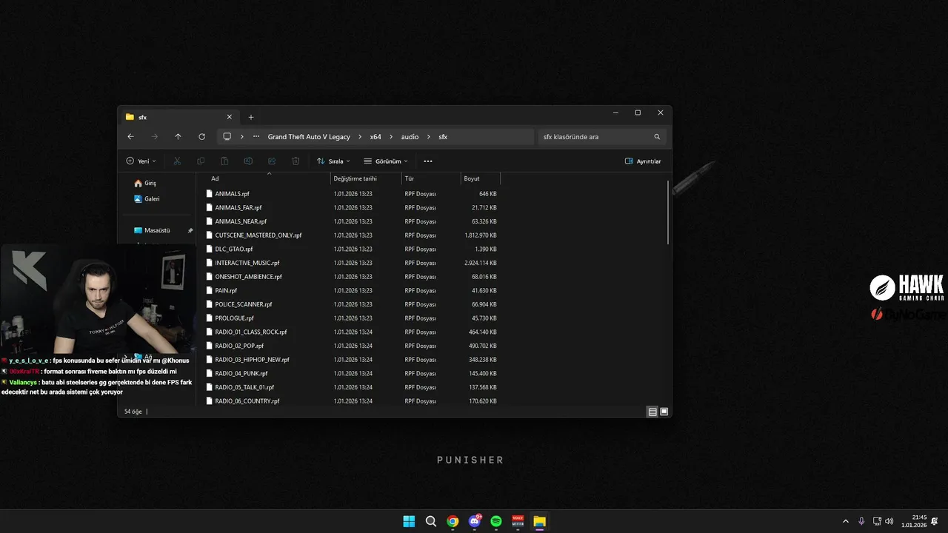Image resolution: width=948 pixels, height=533 pixels.
Task: Click the Copy icon in toolbar
Action: point(201,161)
